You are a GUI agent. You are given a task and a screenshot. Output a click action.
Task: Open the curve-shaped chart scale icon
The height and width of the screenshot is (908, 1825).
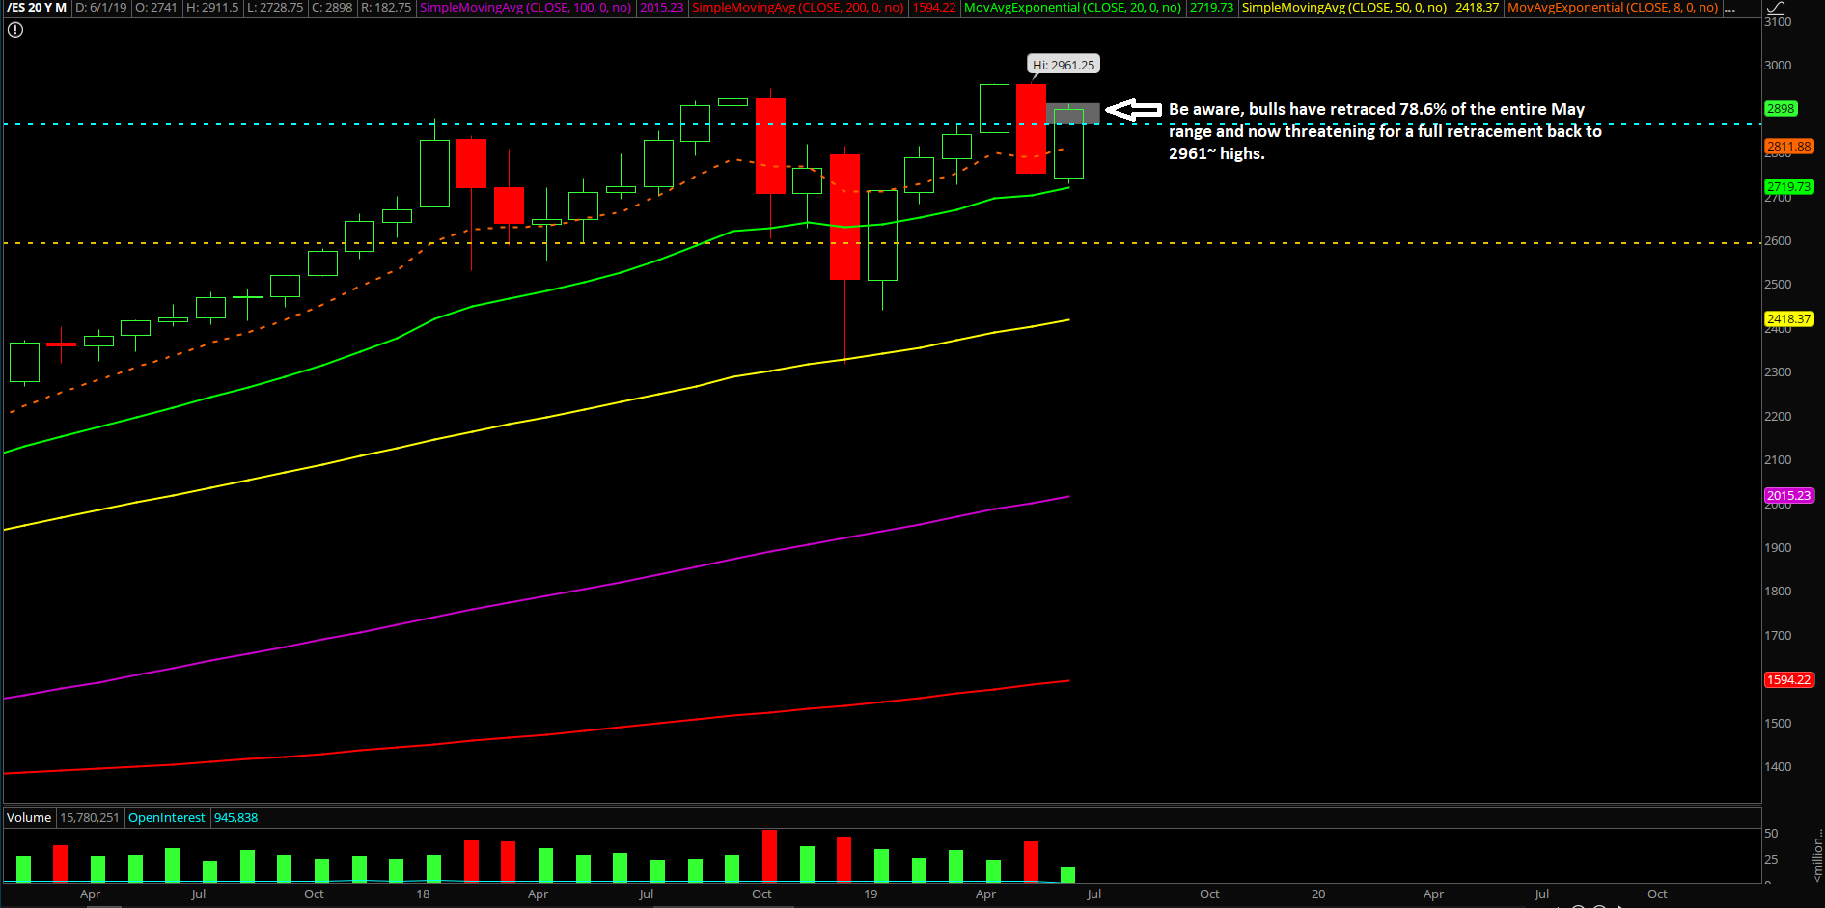[1775, 8]
